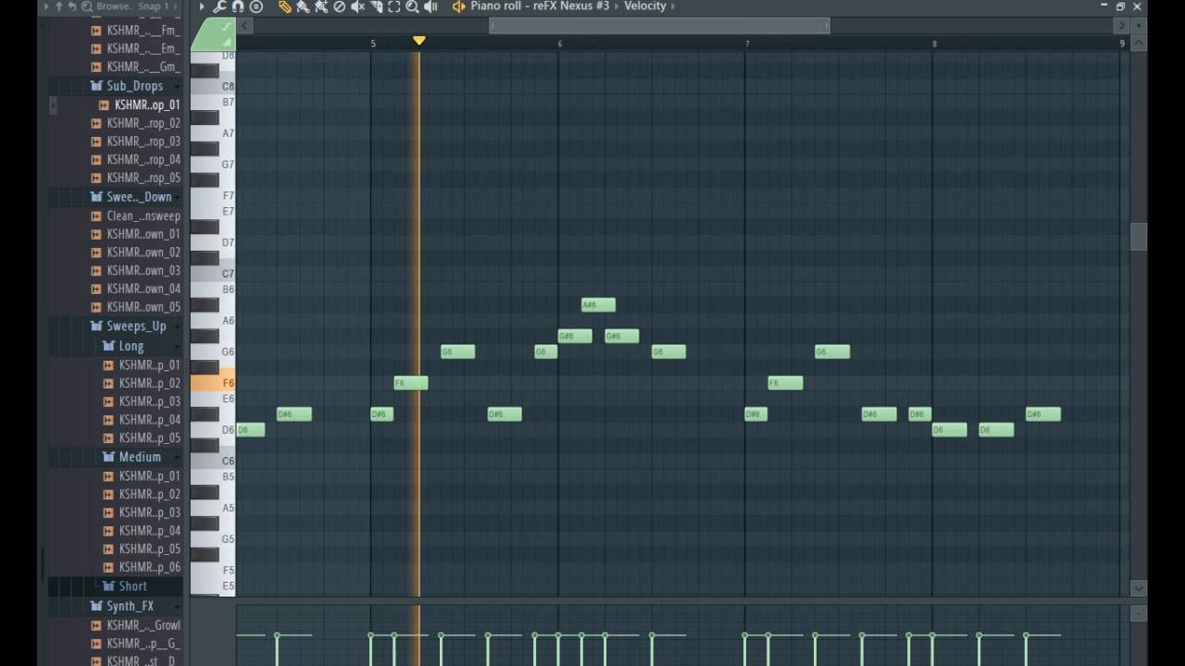This screenshot has width=1185, height=666.
Task: Select the Delete tool
Action: click(x=339, y=6)
